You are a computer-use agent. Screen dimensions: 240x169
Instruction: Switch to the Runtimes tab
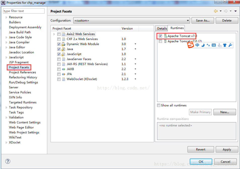point(177,28)
